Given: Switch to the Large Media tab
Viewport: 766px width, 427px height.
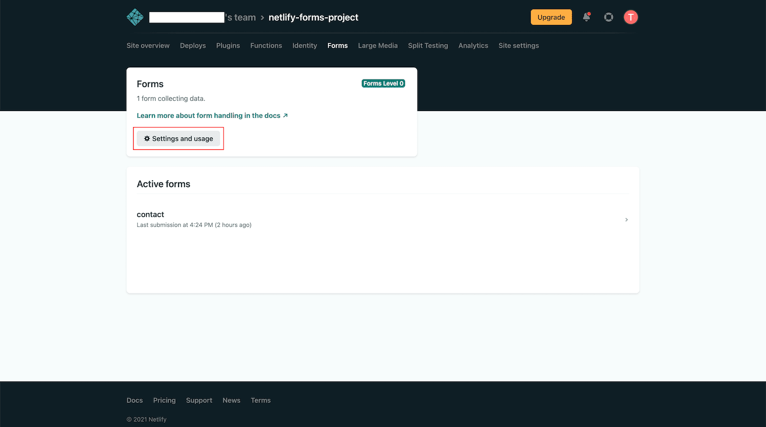Looking at the screenshot, I should pos(378,45).
